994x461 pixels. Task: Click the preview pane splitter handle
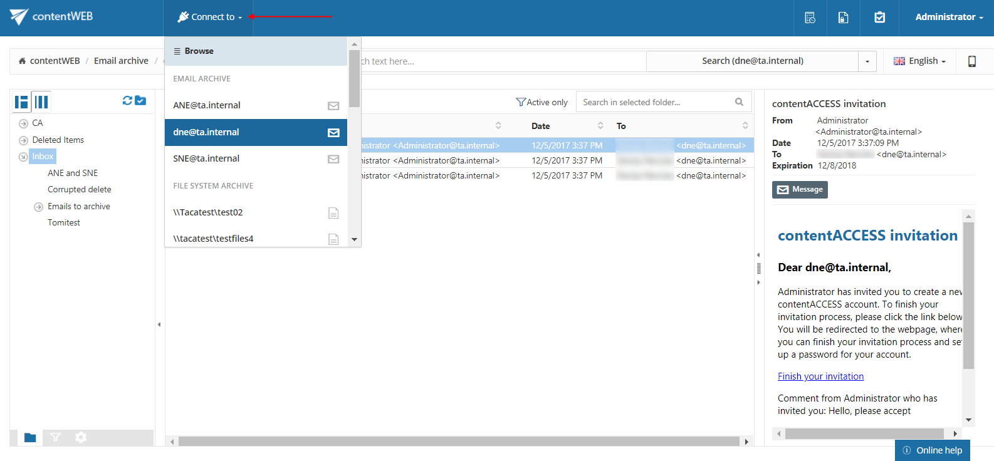pyautogui.click(x=758, y=269)
